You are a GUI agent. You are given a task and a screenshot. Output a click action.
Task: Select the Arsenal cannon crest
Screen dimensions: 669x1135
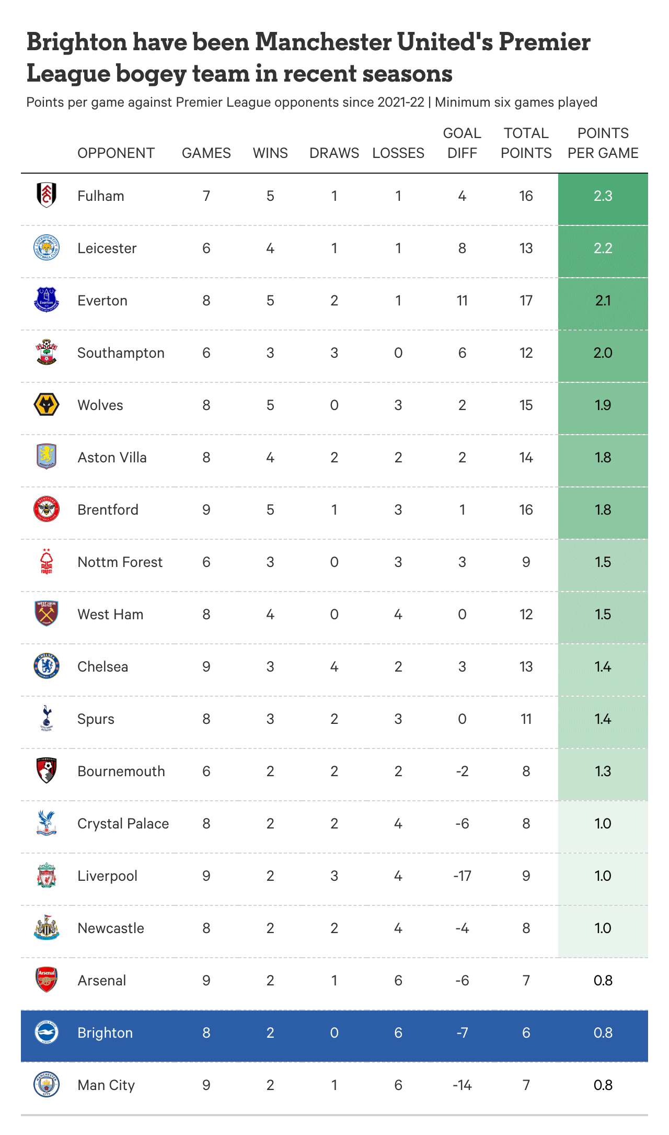pyautogui.click(x=47, y=980)
